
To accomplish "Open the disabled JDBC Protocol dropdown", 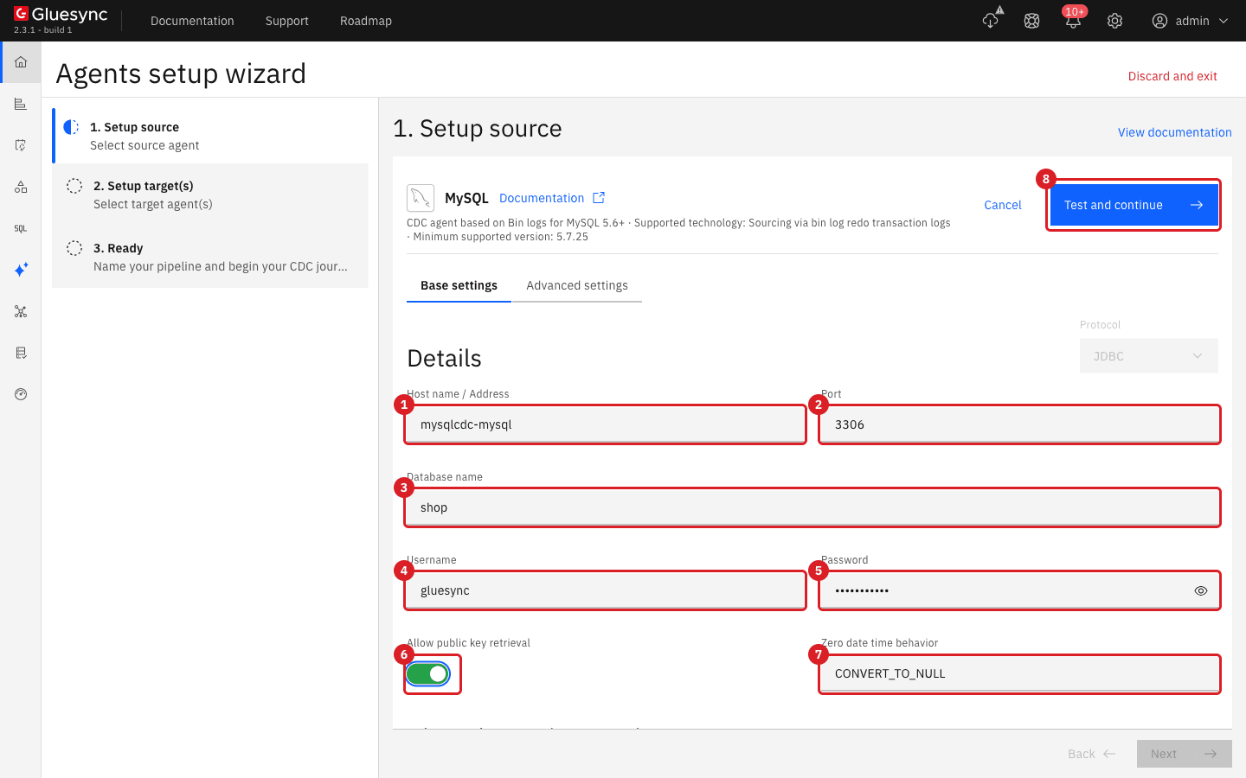I will coord(1149,356).
